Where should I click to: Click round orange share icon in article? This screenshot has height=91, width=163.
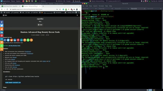(31, 40)
